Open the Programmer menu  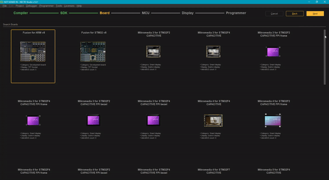[x=46, y=6]
